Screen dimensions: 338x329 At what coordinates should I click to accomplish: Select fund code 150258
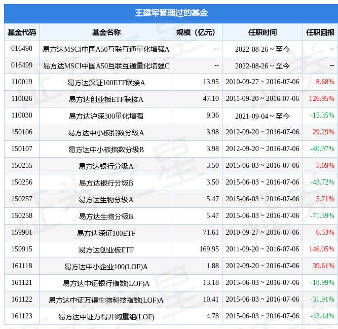22,215
